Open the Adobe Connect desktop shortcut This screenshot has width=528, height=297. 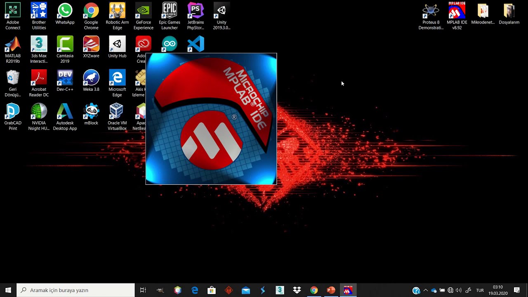(x=13, y=16)
